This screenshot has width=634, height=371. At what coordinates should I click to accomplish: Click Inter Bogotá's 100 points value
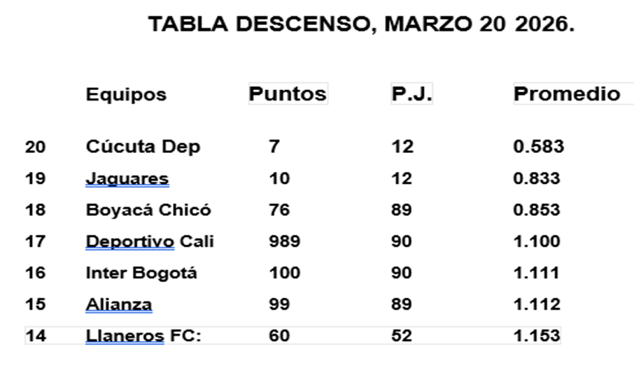pos(284,273)
